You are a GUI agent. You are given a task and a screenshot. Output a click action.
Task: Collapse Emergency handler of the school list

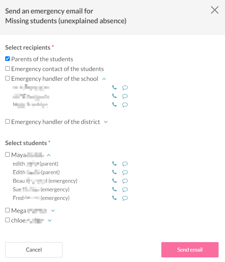[x=104, y=79]
